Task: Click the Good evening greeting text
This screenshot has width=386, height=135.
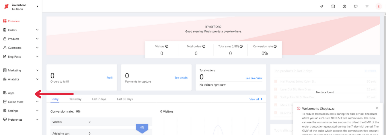Action: coord(213,32)
